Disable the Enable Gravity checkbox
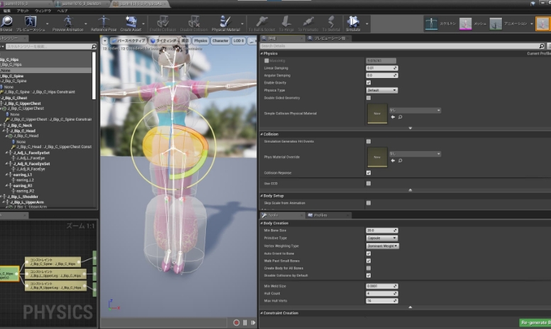 pyautogui.click(x=369, y=83)
